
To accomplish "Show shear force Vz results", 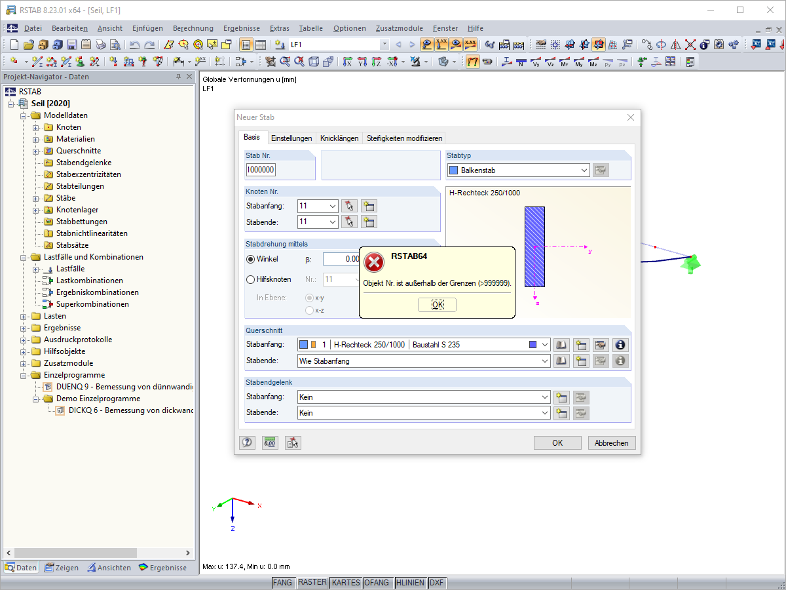I will [550, 62].
